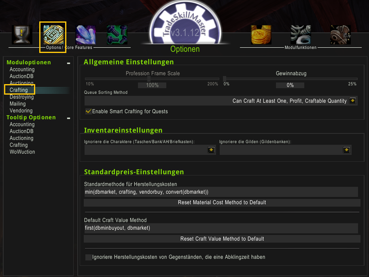This screenshot has height=277, width=369.
Task: Open the brown gear device module icon
Action: (x=341, y=35)
